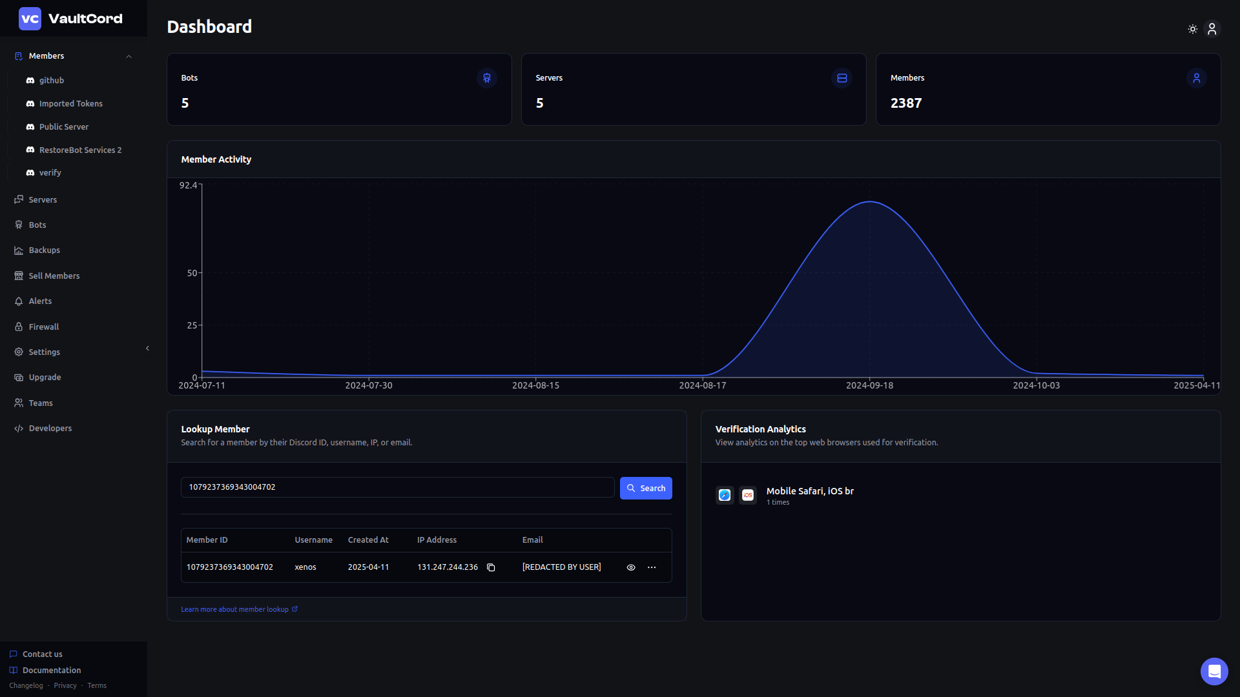Open Backups from the sidebar

point(44,250)
